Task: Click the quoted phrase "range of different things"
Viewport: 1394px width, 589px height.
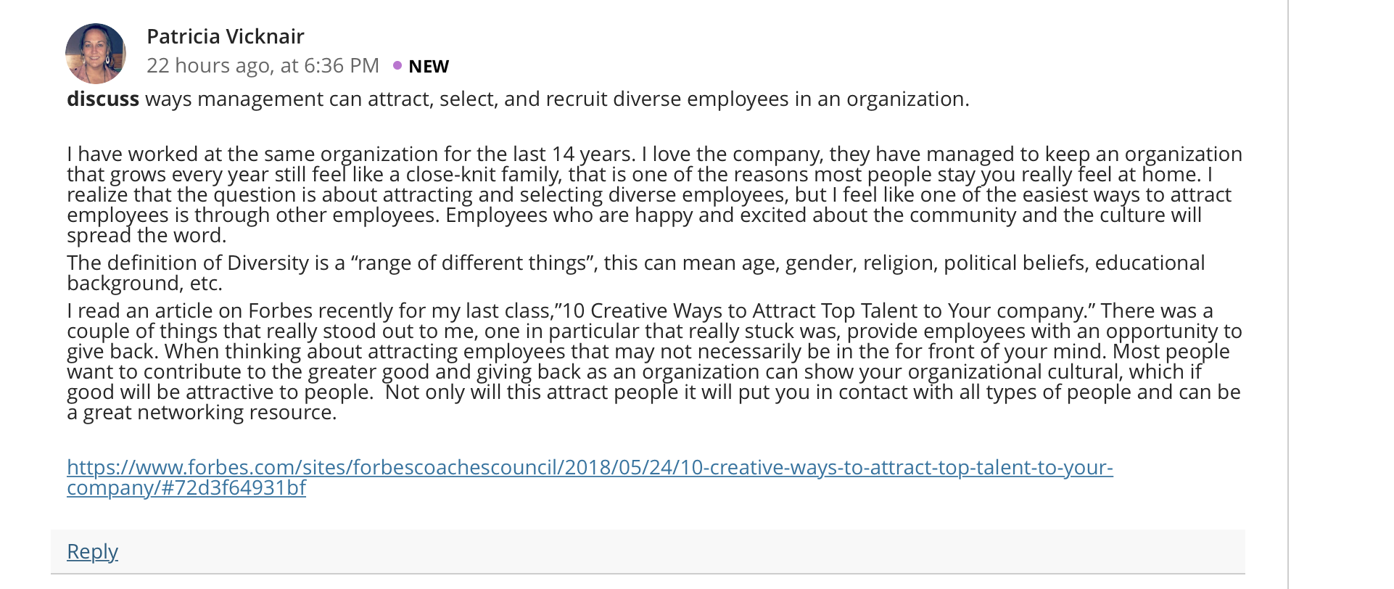Action: click(x=472, y=263)
